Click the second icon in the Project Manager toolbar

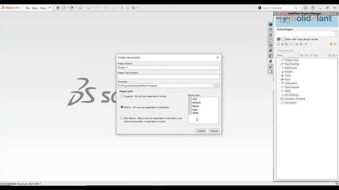[x=282, y=44]
